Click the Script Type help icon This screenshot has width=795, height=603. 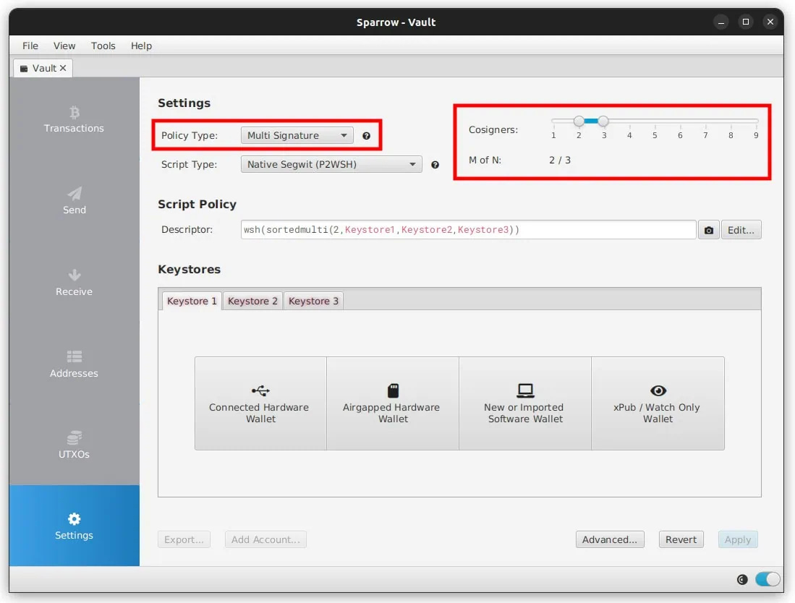435,165
